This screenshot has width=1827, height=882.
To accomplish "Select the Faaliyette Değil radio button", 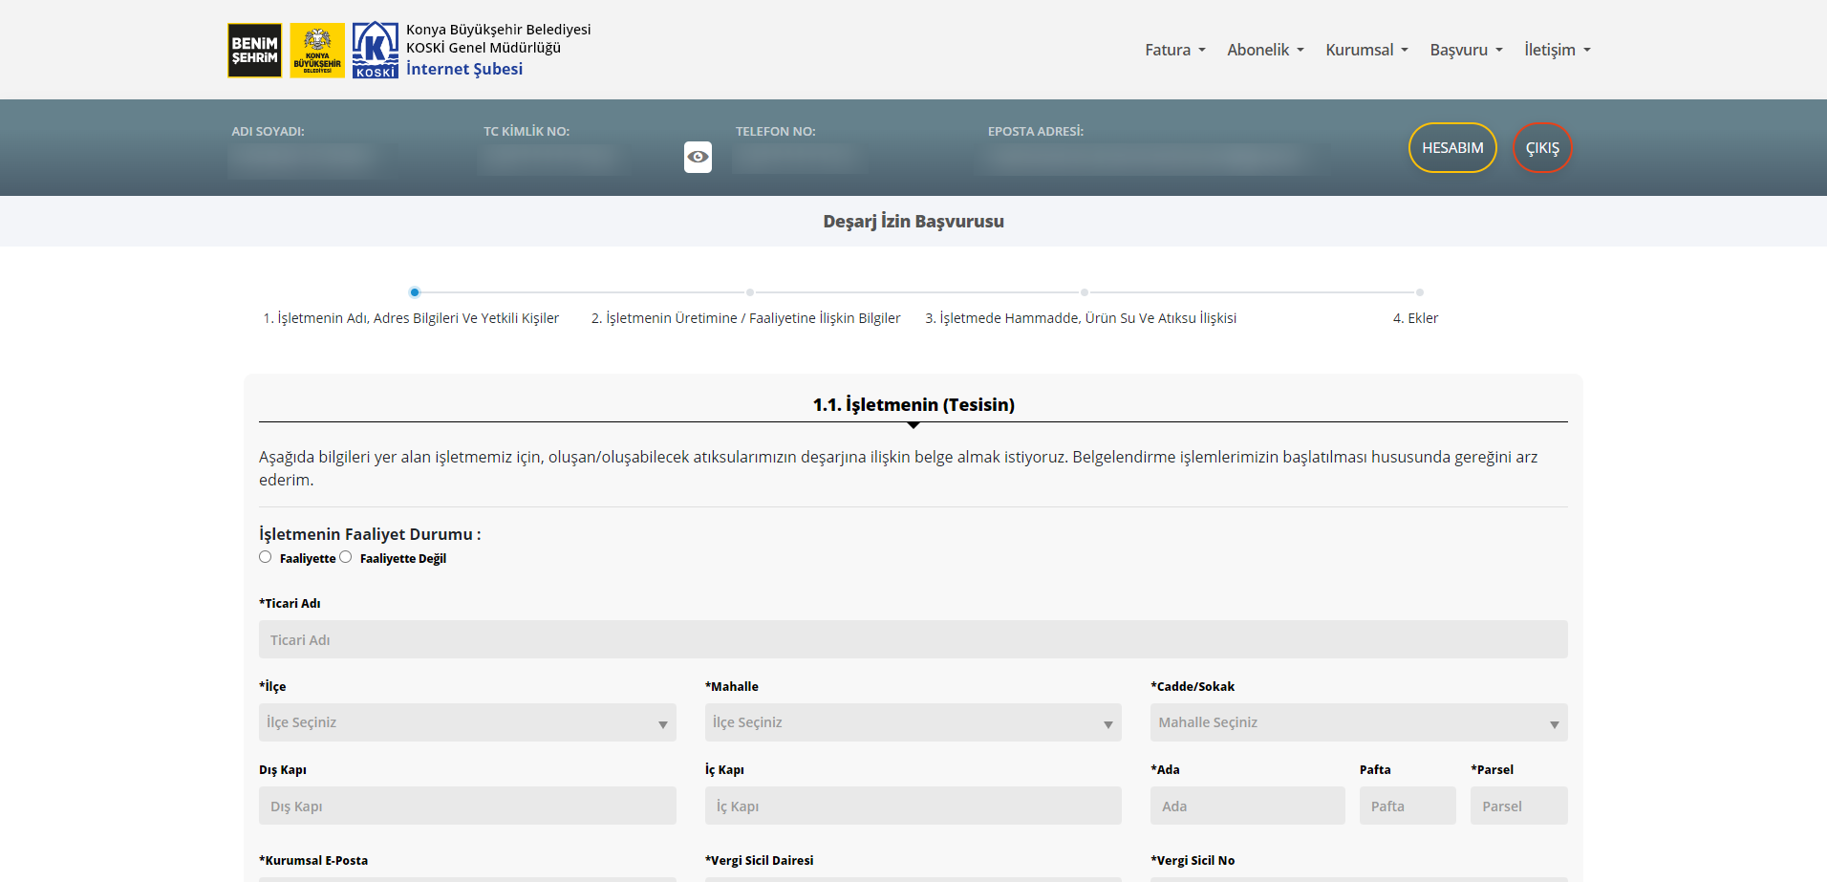I will pyautogui.click(x=346, y=557).
